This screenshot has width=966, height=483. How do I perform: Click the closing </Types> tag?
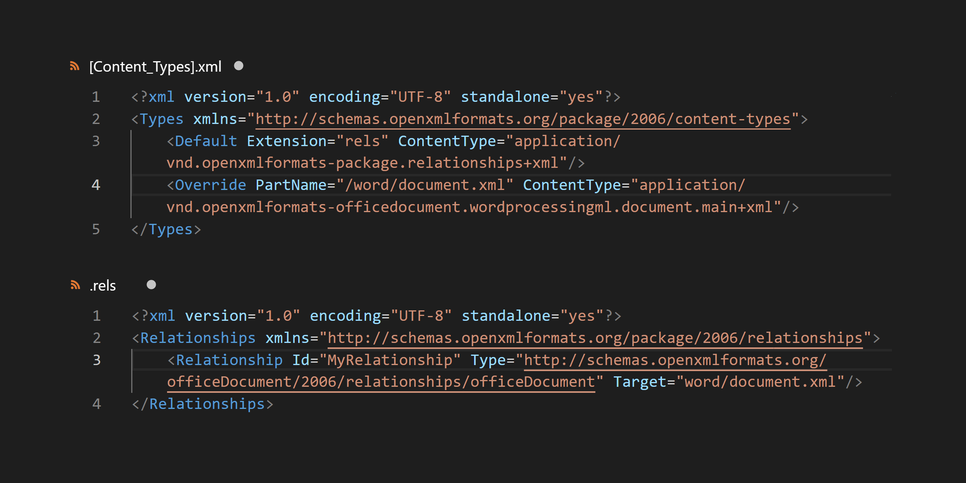point(166,229)
